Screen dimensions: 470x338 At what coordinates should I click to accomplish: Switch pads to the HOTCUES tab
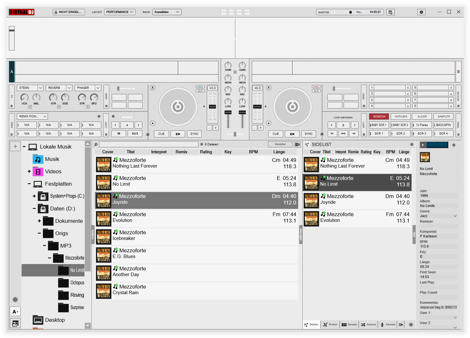coord(401,116)
